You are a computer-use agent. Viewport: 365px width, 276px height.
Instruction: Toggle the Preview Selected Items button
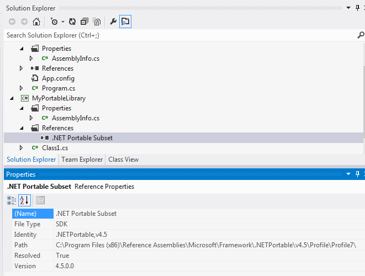(125, 22)
